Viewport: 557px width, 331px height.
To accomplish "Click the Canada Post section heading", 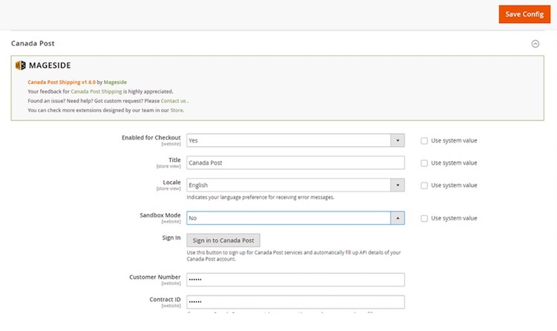I will click(33, 43).
